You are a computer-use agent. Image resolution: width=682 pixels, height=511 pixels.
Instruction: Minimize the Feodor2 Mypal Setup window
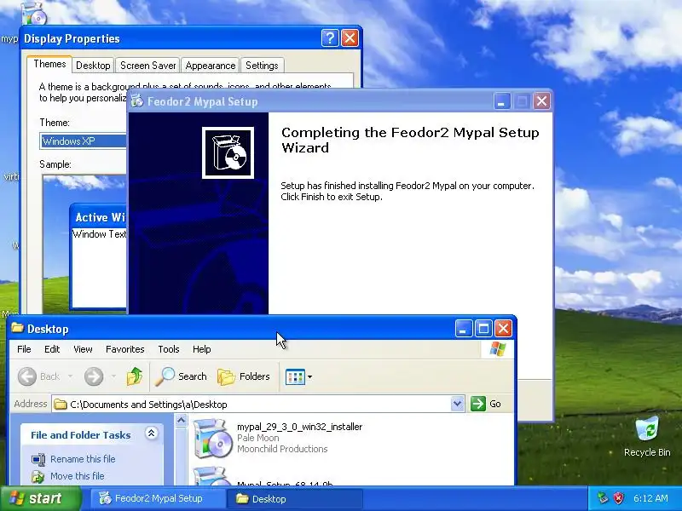[502, 101]
